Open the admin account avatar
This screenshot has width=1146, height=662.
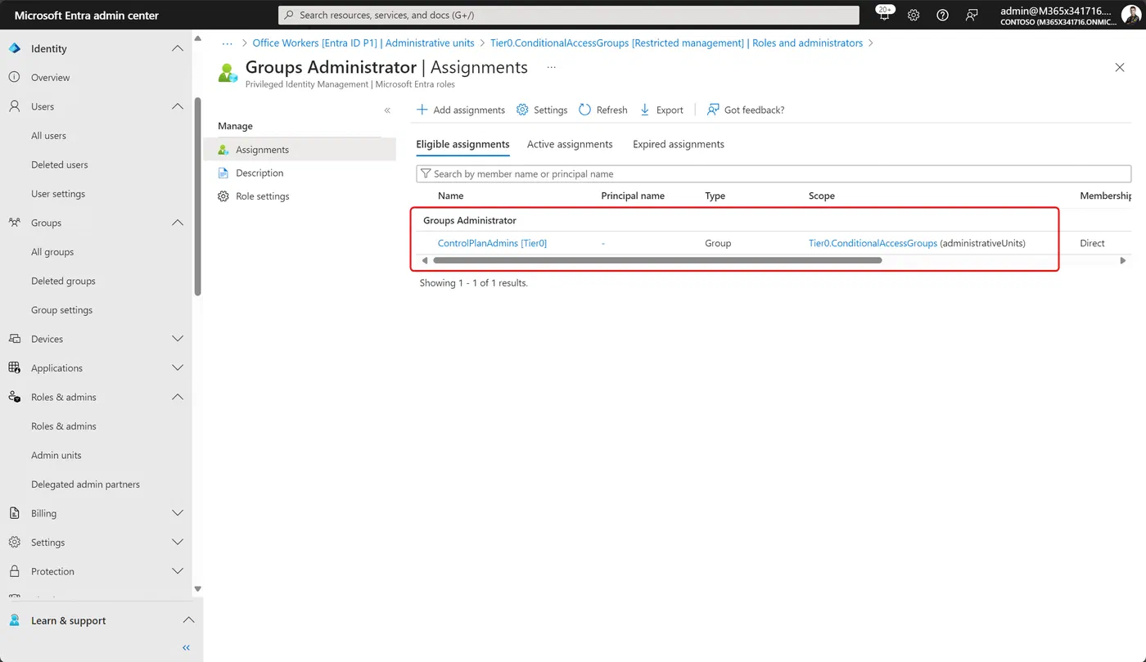(1130, 15)
